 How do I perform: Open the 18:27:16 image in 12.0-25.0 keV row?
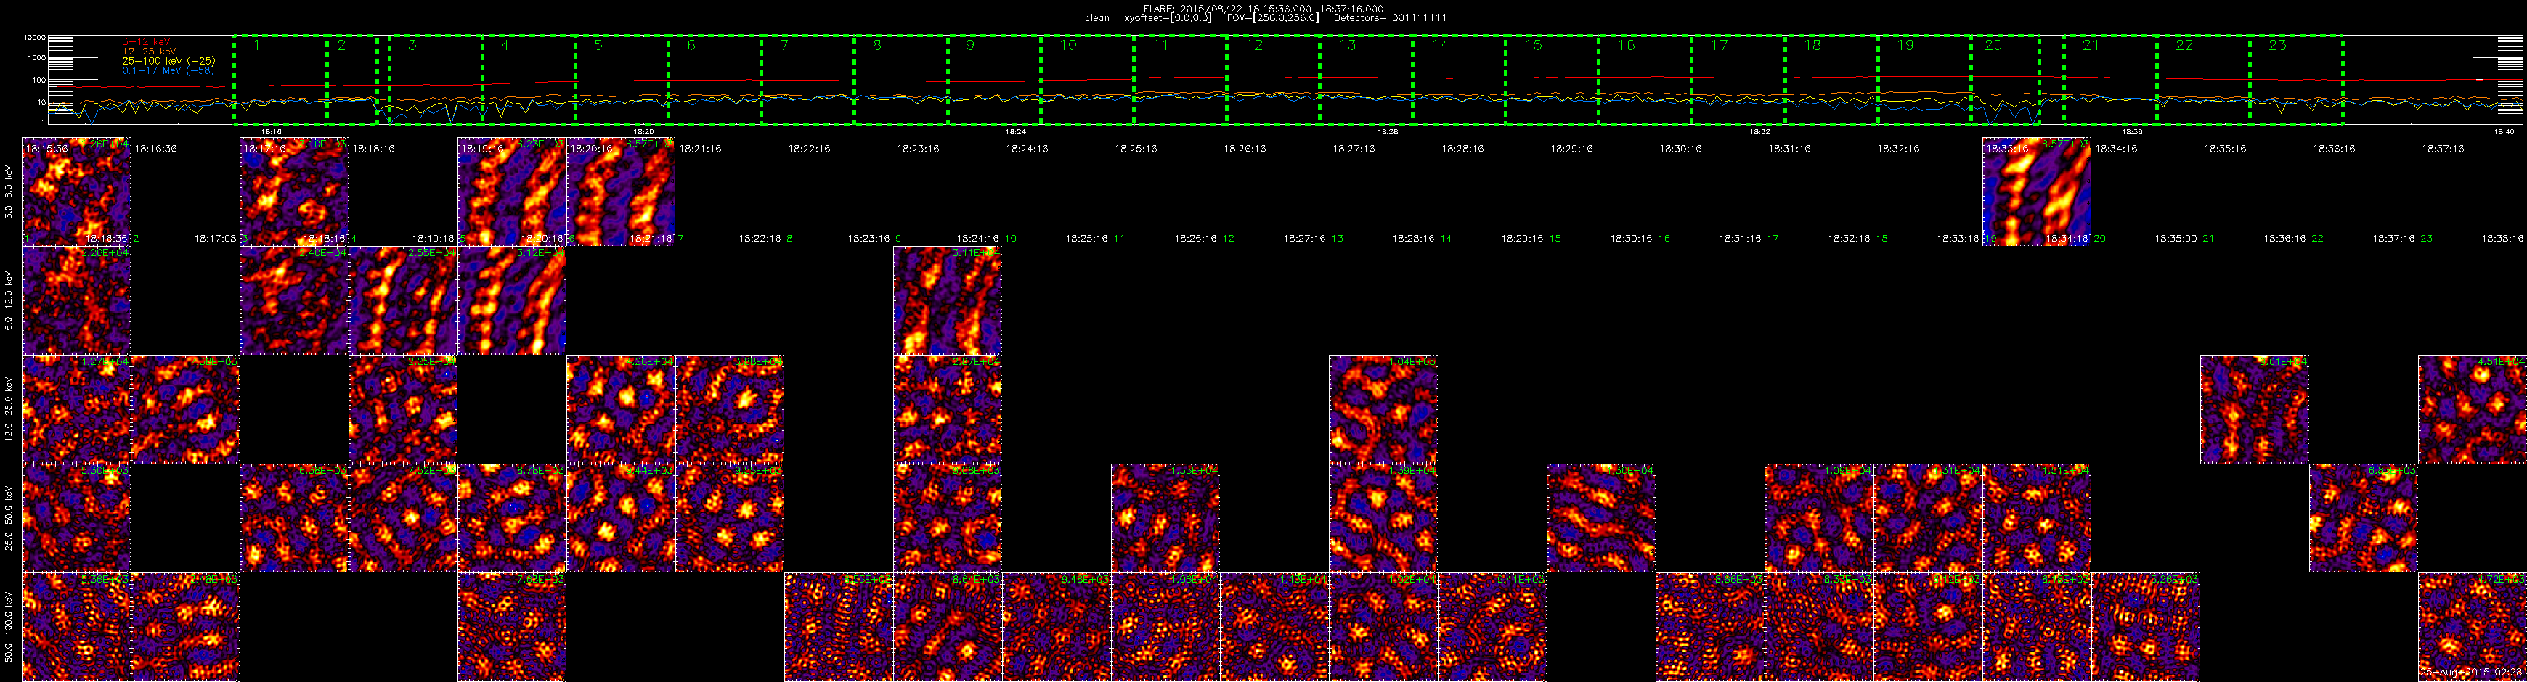coord(1382,410)
